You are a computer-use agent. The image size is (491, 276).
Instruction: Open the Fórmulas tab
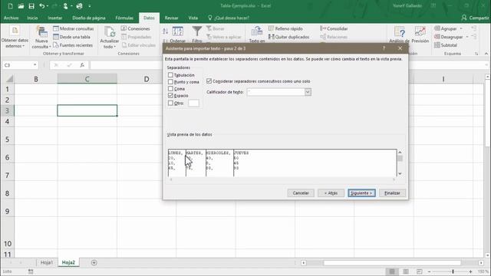(124, 18)
